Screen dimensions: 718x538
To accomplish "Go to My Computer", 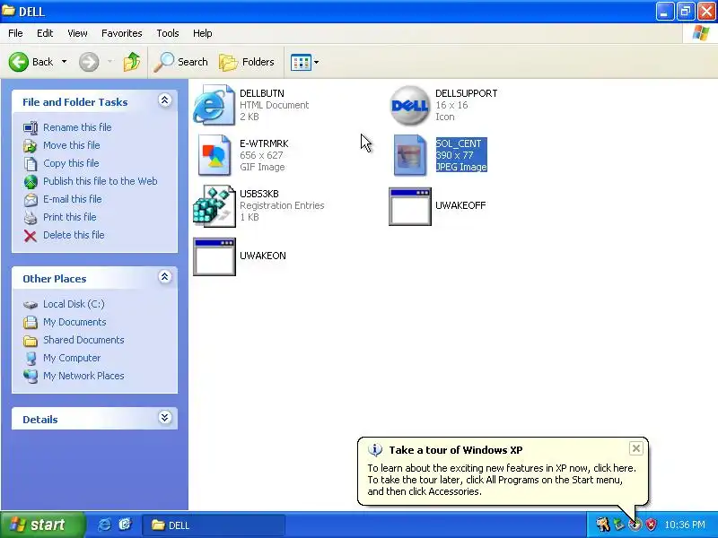I will [x=72, y=358].
